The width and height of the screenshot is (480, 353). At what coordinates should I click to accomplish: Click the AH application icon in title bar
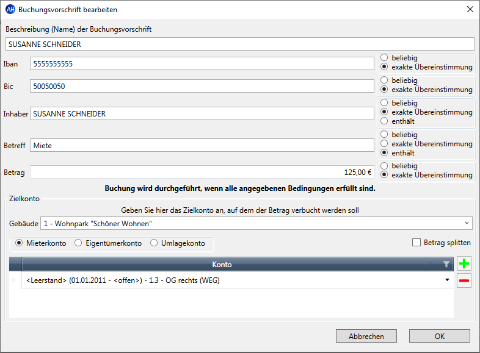click(10, 10)
